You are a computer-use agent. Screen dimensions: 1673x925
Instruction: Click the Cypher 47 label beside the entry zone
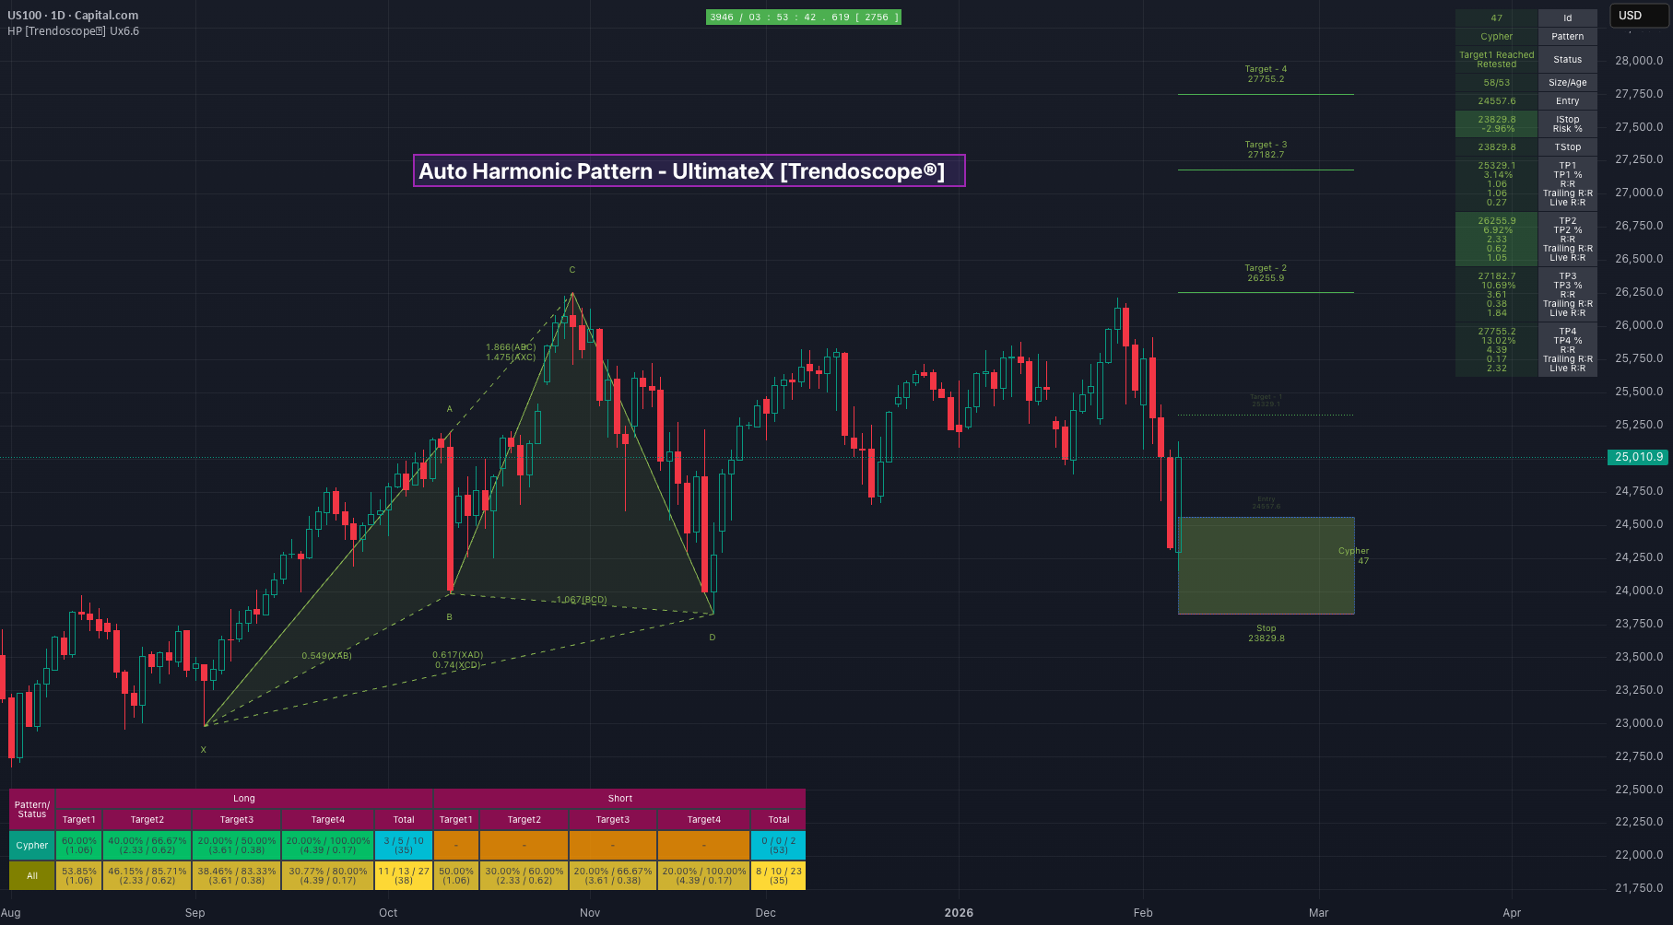point(1353,556)
